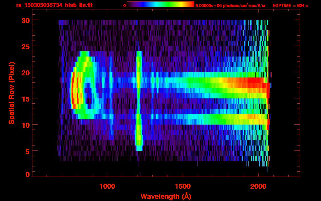Click the x-axis tick label 1500
The image size is (321, 201).
pyautogui.click(x=182, y=186)
